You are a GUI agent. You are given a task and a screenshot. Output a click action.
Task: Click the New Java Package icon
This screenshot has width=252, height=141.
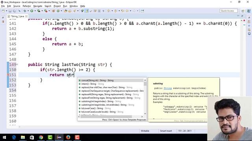[54, 11]
